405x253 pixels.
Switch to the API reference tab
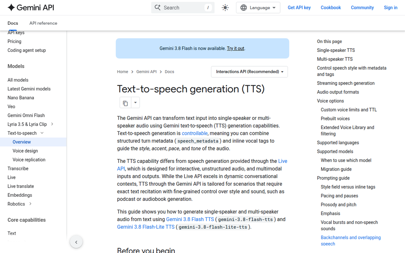point(43,23)
